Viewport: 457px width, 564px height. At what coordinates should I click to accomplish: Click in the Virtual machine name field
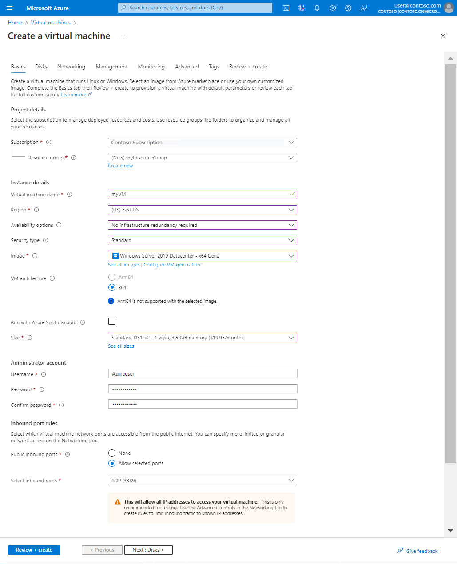pos(203,195)
